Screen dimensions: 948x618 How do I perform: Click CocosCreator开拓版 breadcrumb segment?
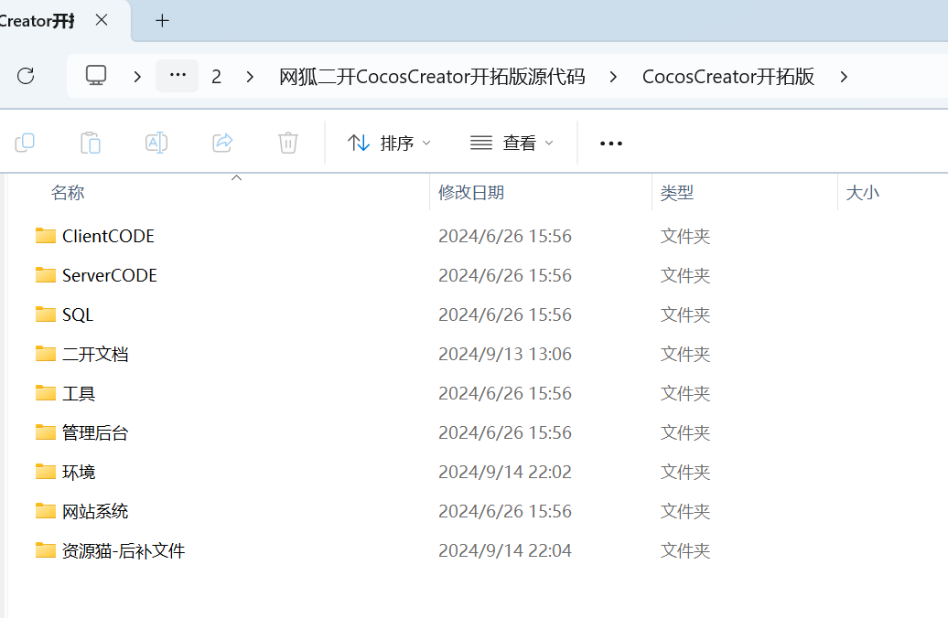pyautogui.click(x=728, y=77)
